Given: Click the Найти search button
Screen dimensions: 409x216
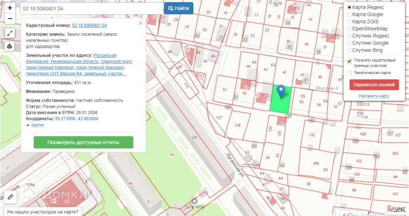Looking at the screenshot, I should (x=178, y=8).
